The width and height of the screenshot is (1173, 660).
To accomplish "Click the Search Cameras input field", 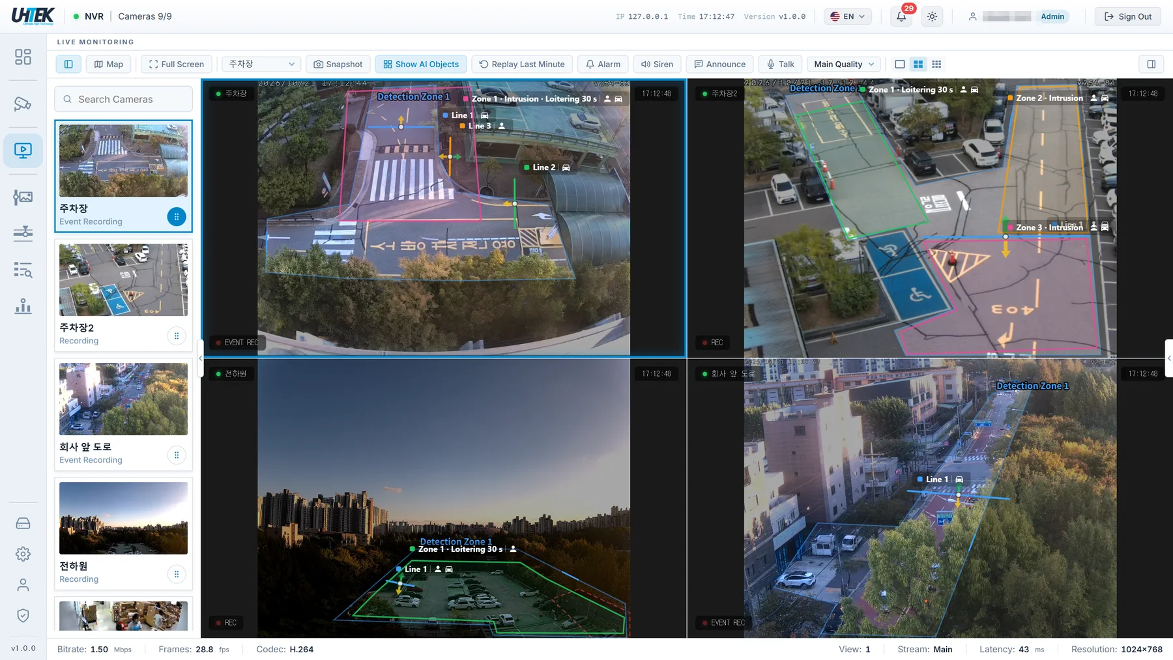I will tap(123, 99).
